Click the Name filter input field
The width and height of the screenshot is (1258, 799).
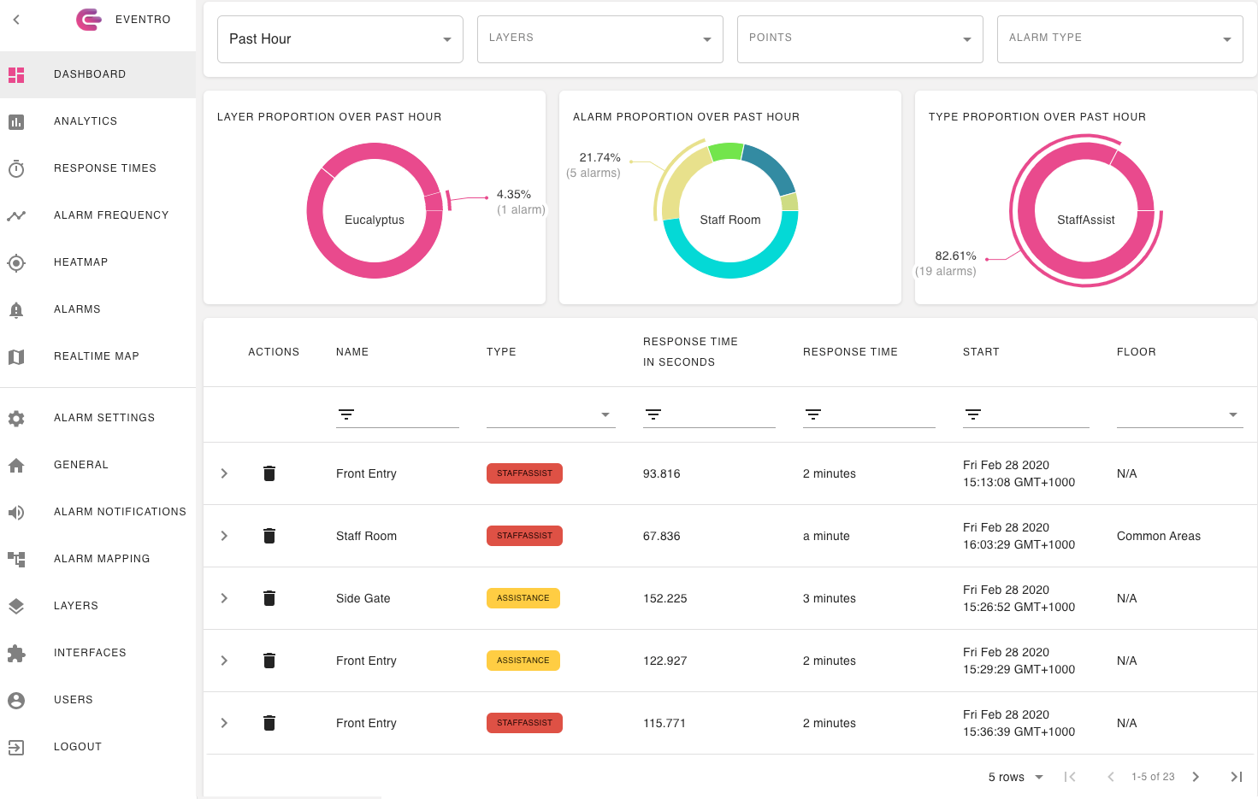click(x=398, y=414)
